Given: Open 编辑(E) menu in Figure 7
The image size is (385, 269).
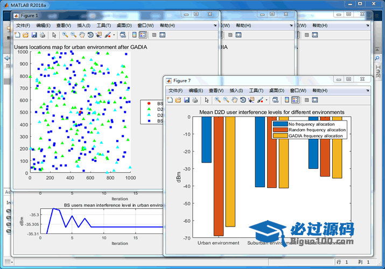Looking at the screenshot, I should (x=195, y=91).
